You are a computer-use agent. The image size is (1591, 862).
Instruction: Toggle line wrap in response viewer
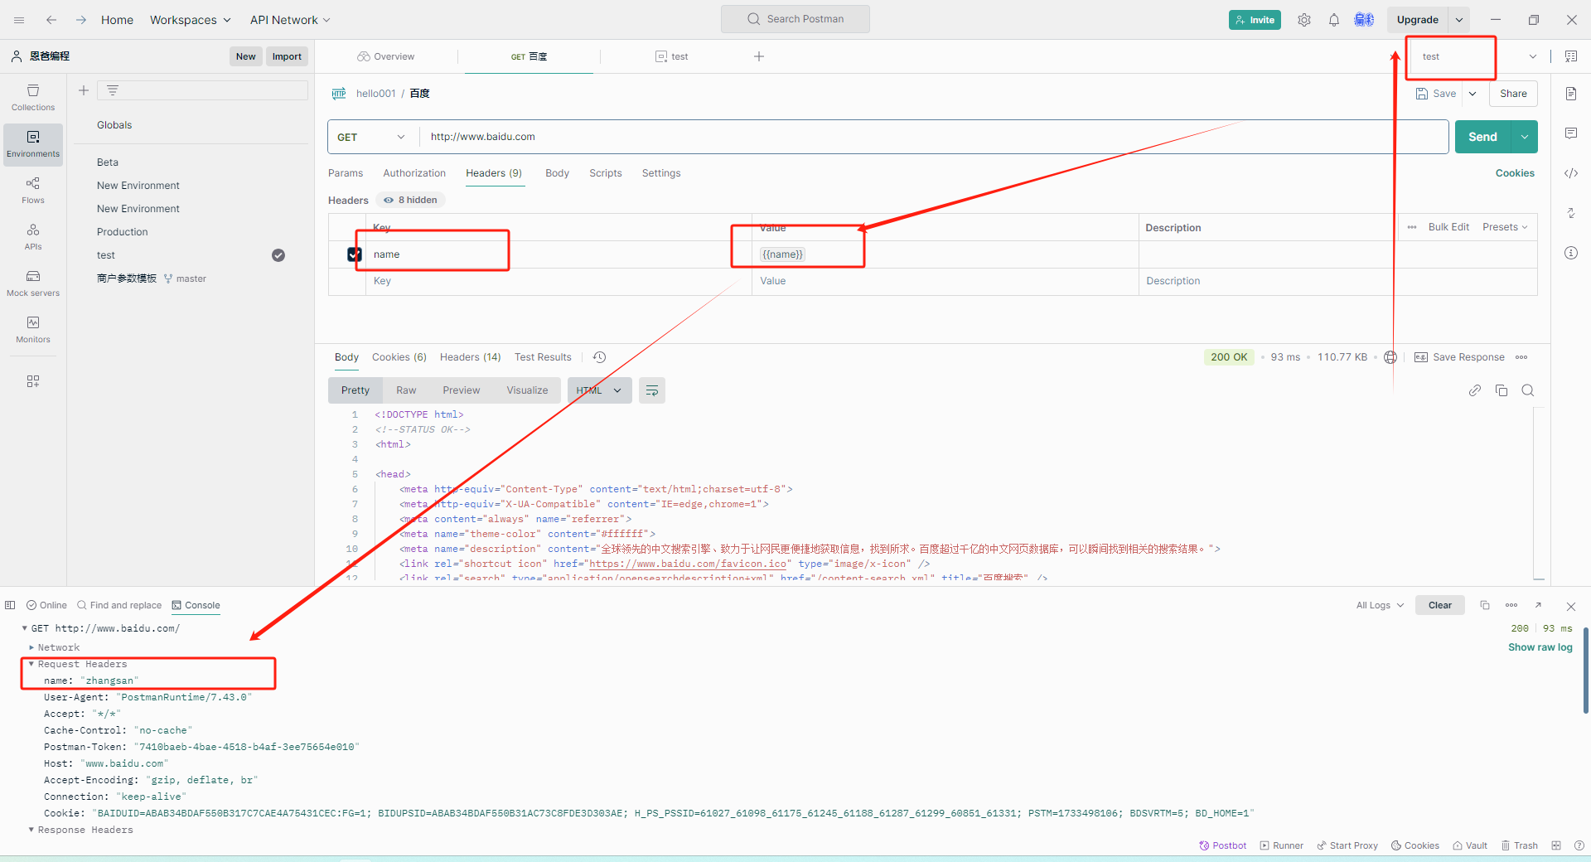click(652, 390)
